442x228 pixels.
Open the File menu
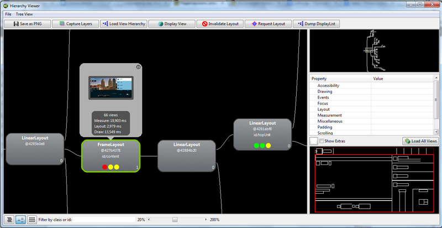tap(8, 14)
